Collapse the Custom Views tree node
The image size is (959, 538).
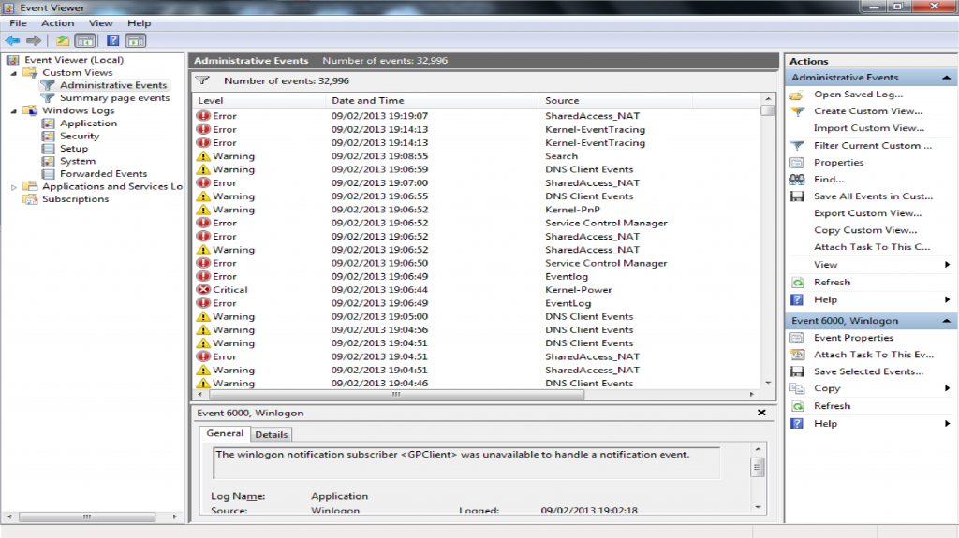(13, 73)
